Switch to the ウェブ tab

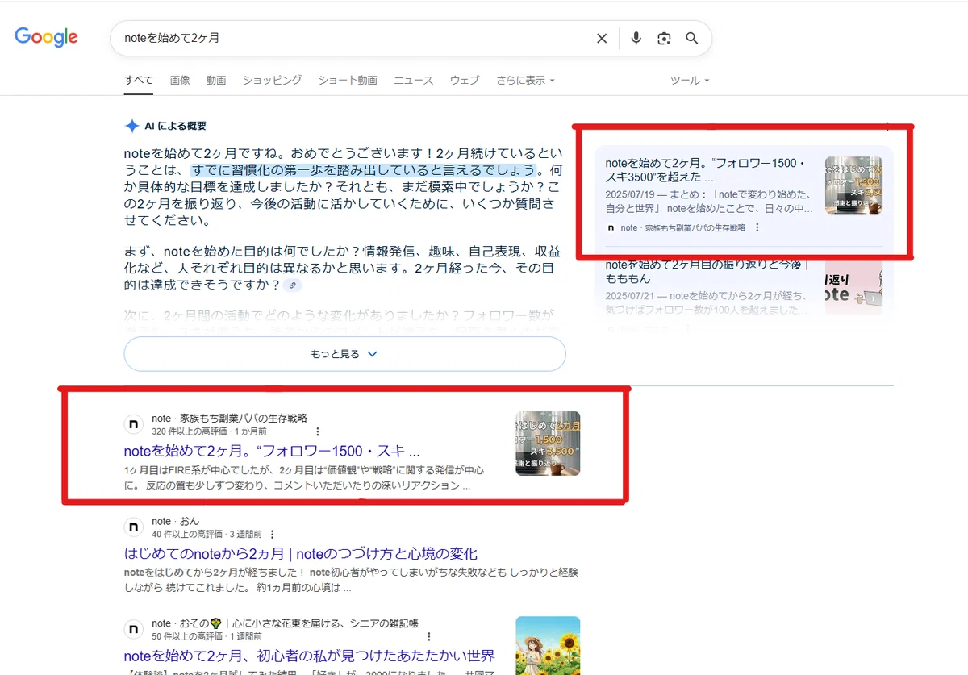pyautogui.click(x=465, y=80)
